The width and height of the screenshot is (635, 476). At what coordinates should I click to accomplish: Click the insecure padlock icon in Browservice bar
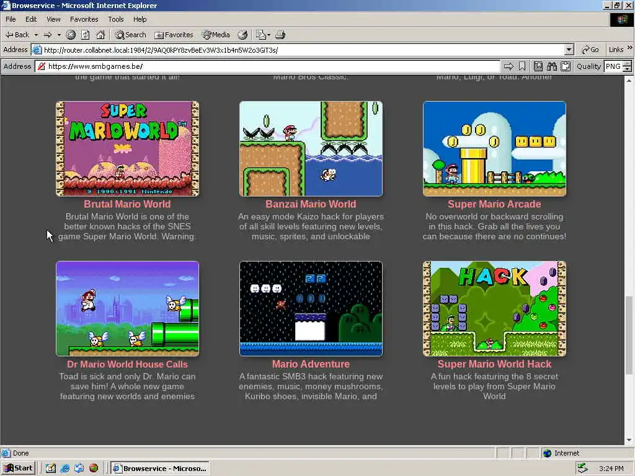[x=42, y=66]
